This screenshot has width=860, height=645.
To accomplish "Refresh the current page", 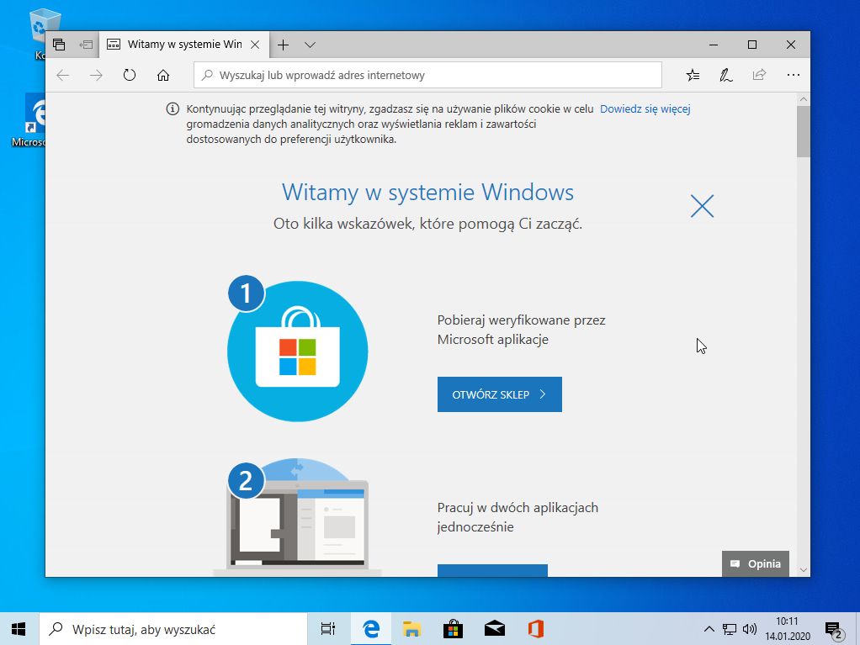I will tap(130, 75).
